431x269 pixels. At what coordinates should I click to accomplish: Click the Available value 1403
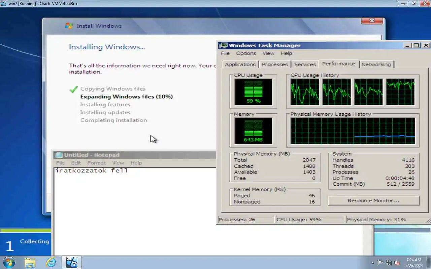(309, 172)
